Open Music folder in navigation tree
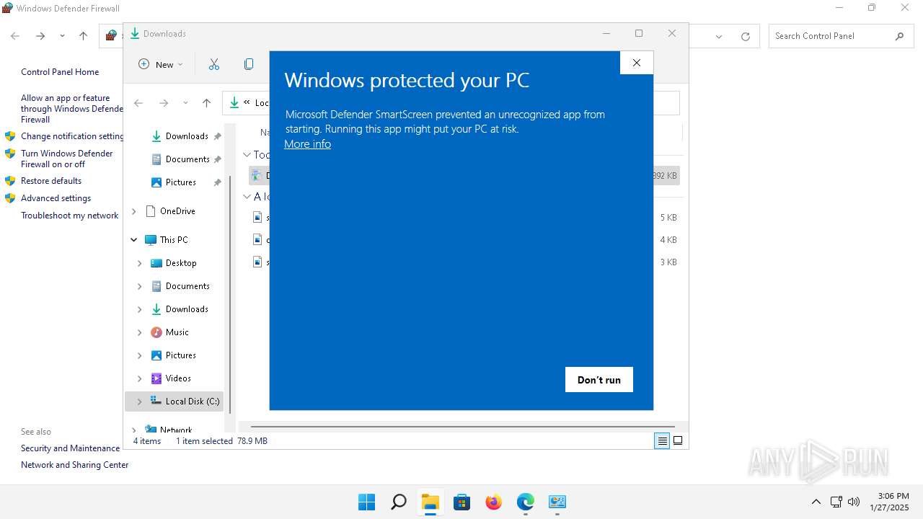 (x=170, y=332)
